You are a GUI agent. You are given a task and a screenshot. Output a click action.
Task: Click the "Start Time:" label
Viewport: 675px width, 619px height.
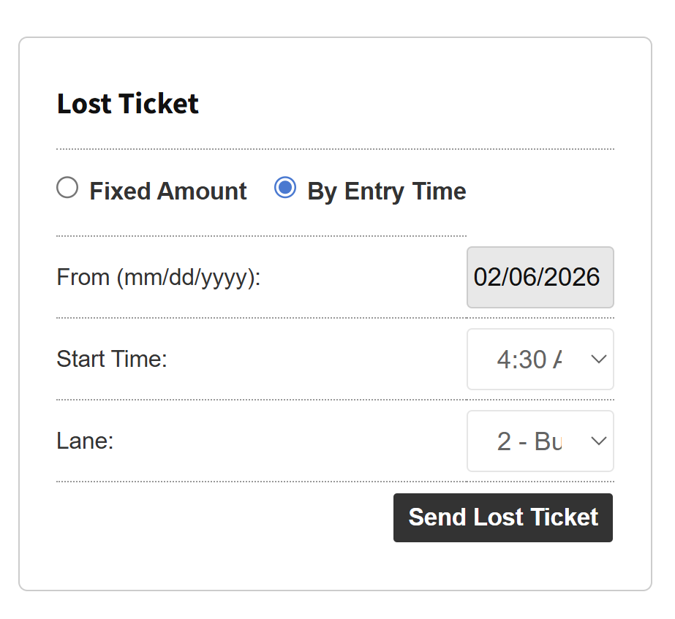(x=112, y=360)
